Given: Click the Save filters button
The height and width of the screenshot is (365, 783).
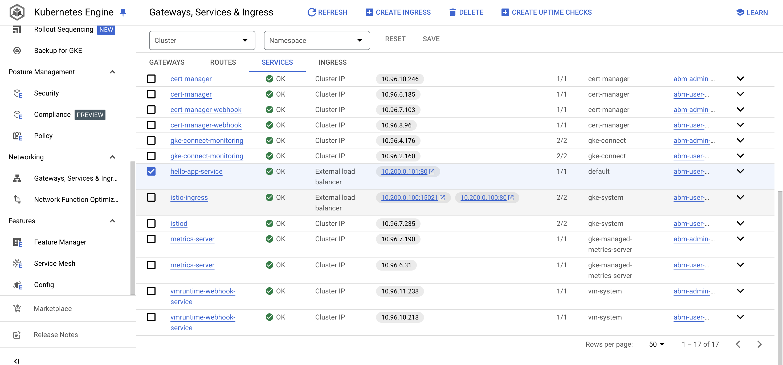Looking at the screenshot, I should [431, 39].
